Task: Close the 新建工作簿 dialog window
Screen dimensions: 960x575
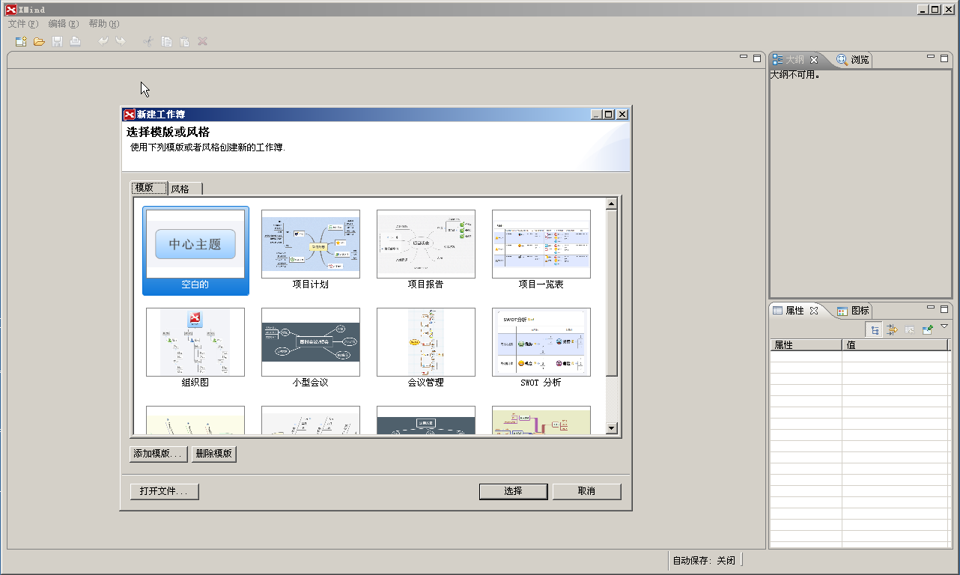Action: pyautogui.click(x=622, y=115)
